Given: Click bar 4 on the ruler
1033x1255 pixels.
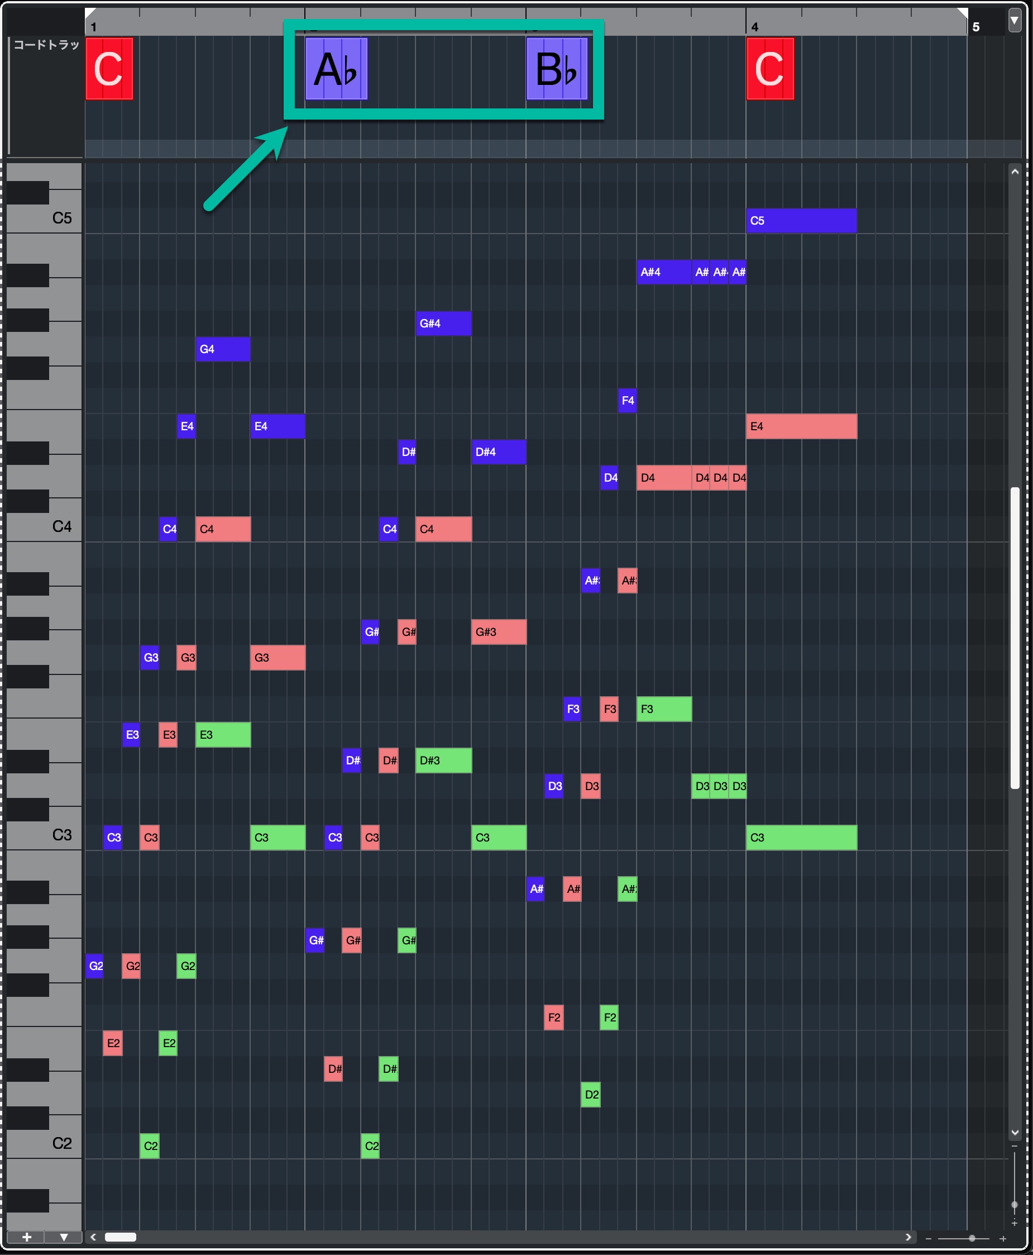Looking at the screenshot, I should pos(754,27).
